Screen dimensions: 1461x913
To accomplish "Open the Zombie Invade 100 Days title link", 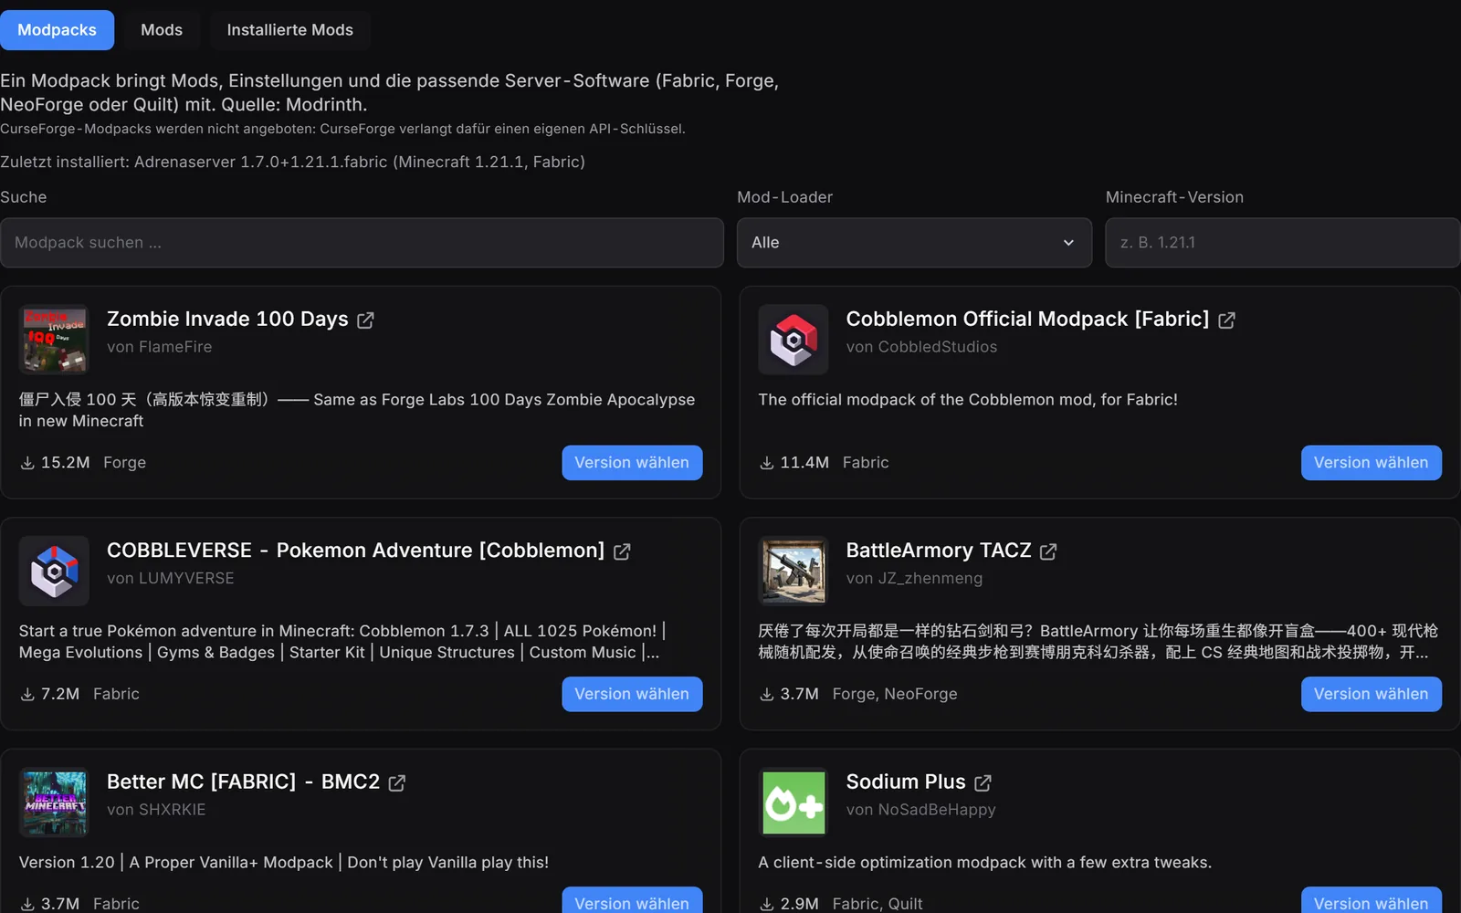I will pyautogui.click(x=227, y=320).
